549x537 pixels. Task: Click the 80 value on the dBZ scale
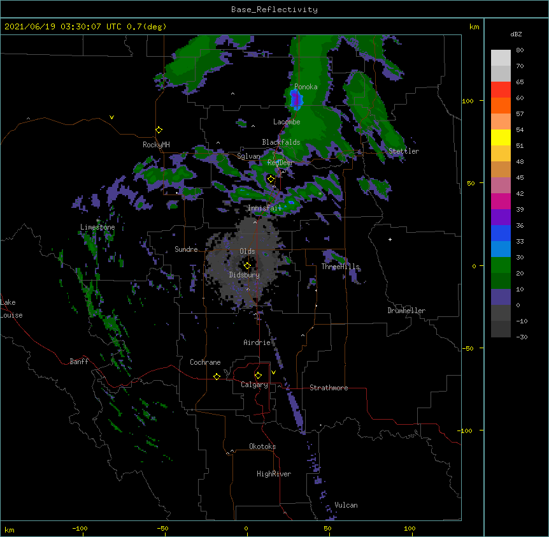click(520, 50)
